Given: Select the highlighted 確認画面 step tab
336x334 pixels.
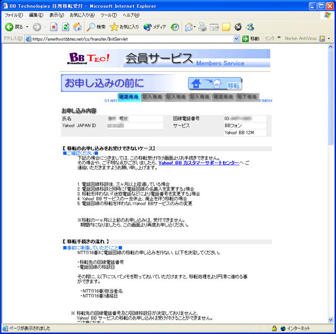Looking at the screenshot, I should [129, 97].
